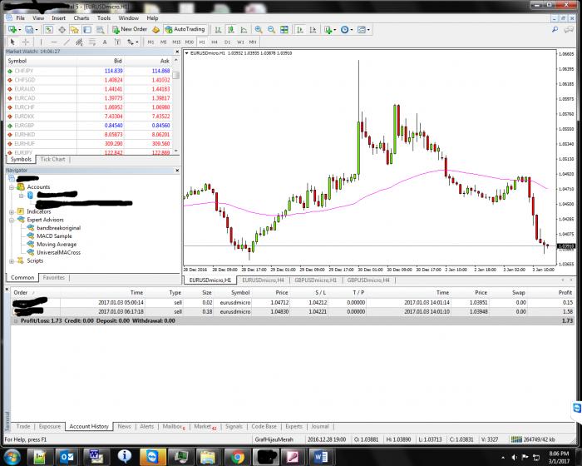582x466 pixels.
Task: Collapse the Expert Advisors tree node
Action: [12, 220]
